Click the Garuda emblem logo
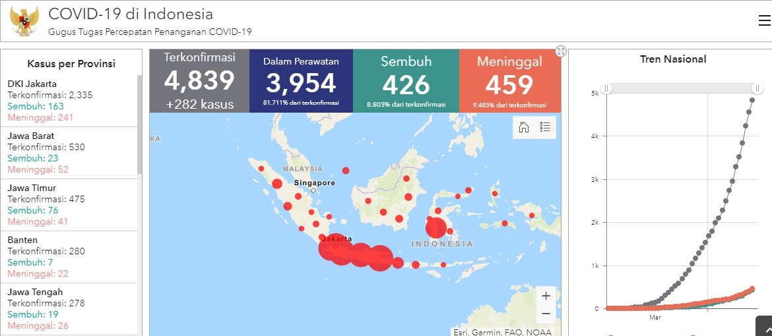This screenshot has height=336, width=772. point(24,22)
